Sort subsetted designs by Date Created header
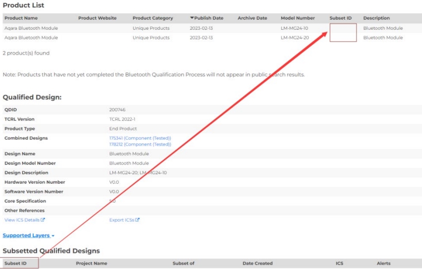 tap(257, 264)
